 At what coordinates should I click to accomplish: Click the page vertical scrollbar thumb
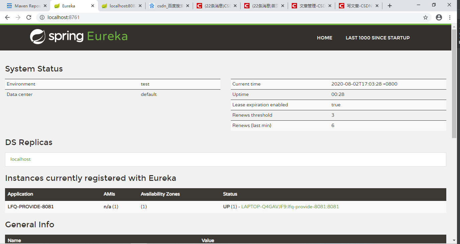pyautogui.click(x=454, y=84)
